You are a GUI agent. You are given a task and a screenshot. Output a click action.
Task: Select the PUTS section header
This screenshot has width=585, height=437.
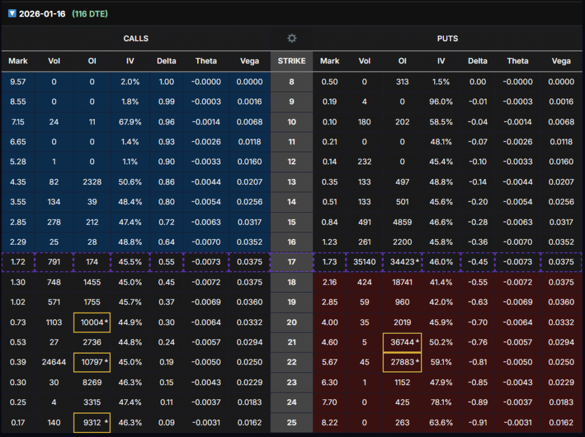click(448, 38)
